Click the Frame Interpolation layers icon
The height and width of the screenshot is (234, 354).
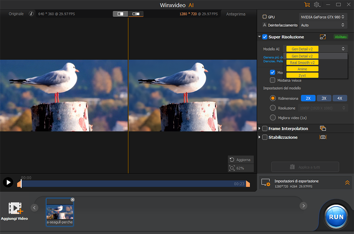[323, 129]
